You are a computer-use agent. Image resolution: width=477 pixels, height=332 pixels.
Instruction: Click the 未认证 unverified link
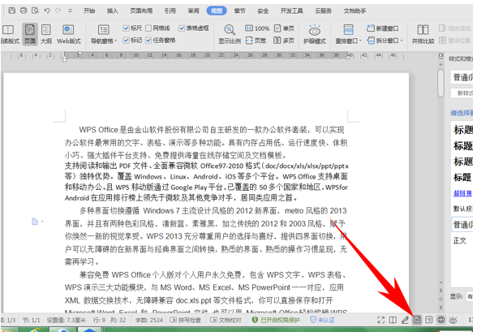point(322,320)
